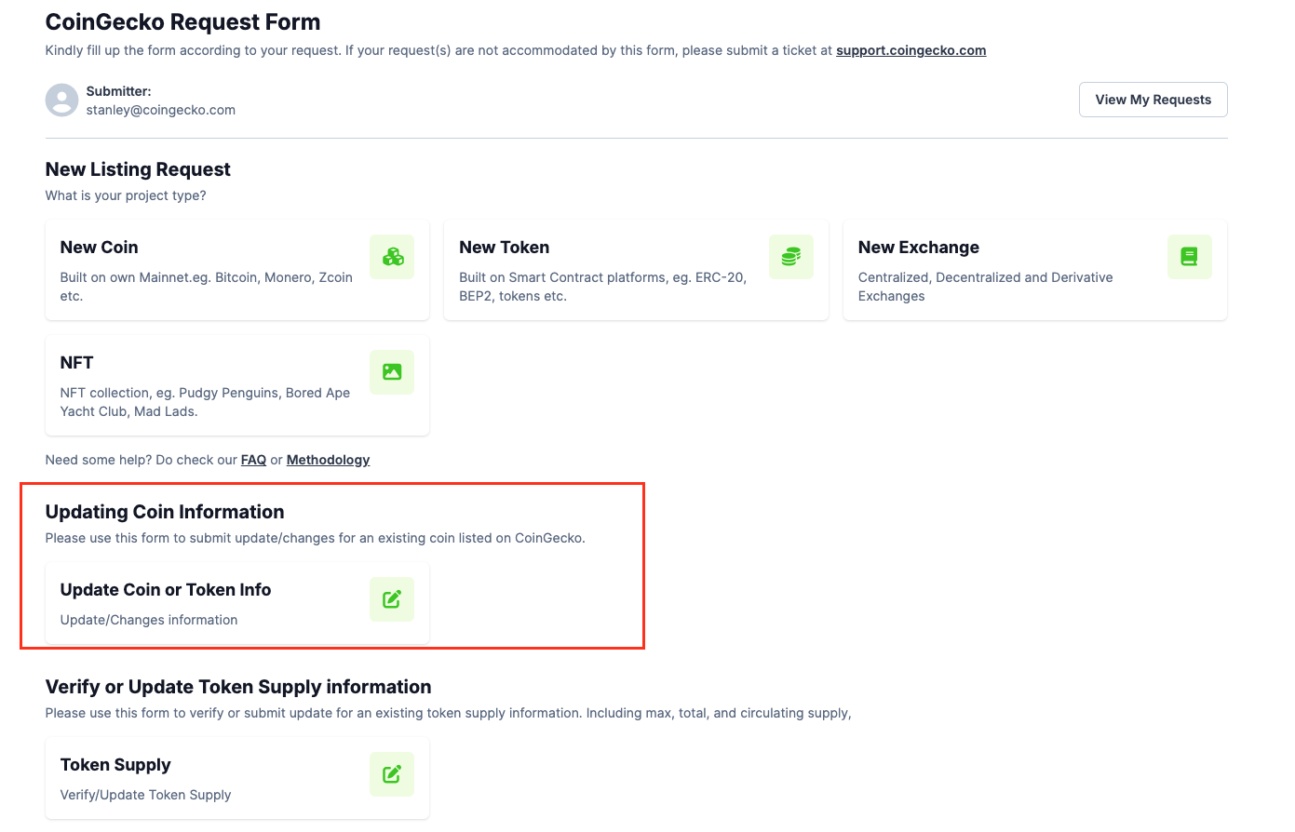The height and width of the screenshot is (832, 1295).
Task: Click the New Coin cubes icon
Action: (392, 257)
